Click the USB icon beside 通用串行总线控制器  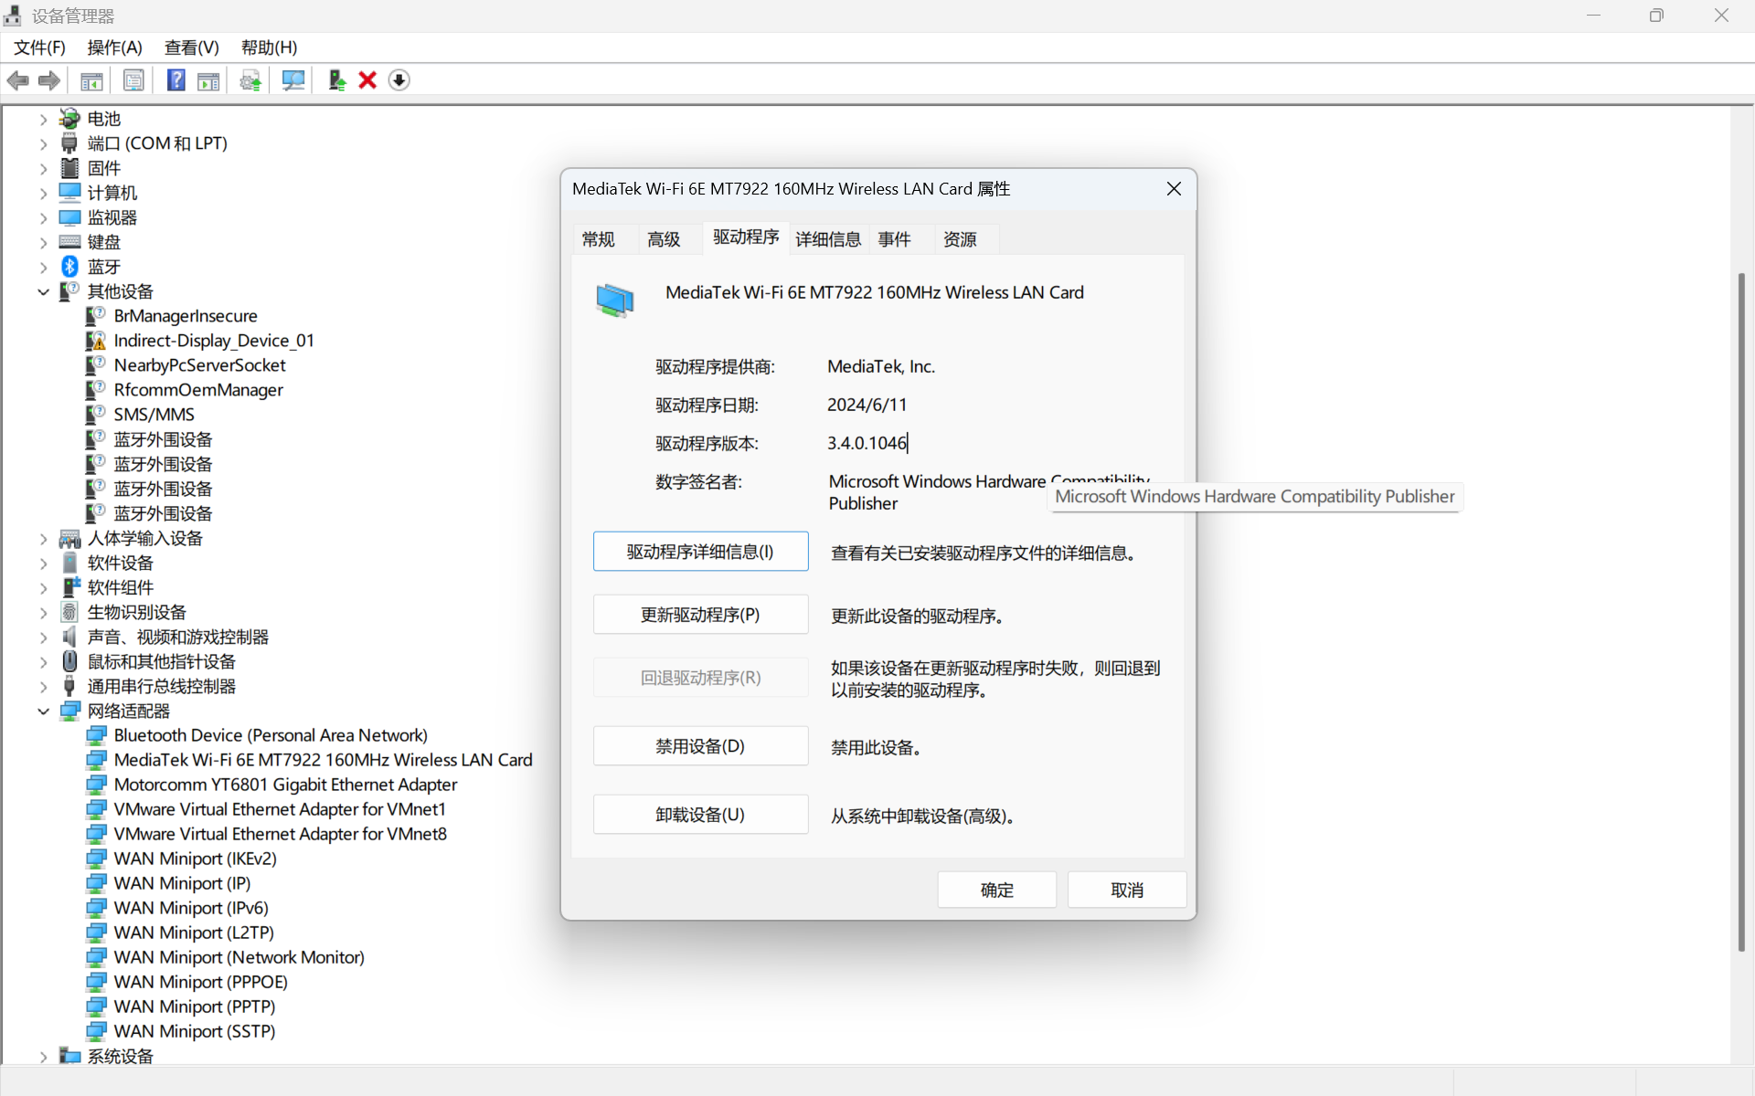click(69, 686)
